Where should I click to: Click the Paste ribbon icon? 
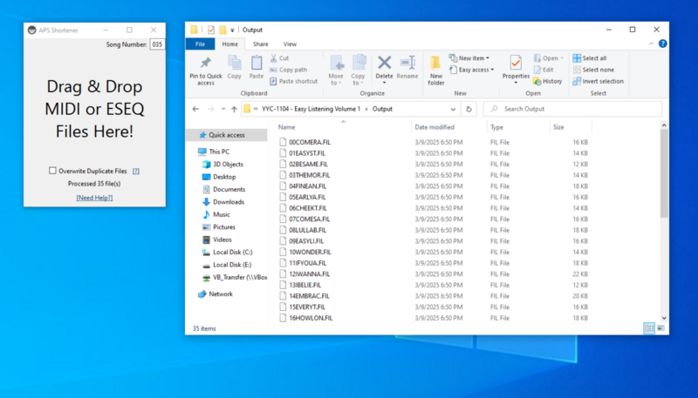tap(257, 63)
